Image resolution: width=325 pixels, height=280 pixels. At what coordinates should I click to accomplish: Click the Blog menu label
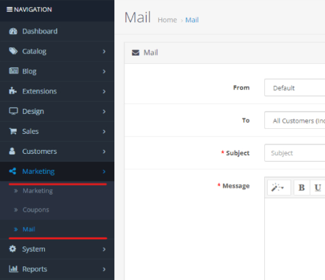(29, 71)
